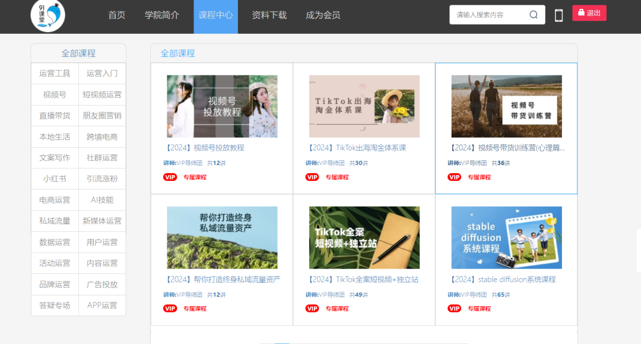The width and height of the screenshot is (641, 344).
Task: Open the 资料下载 menu item
Action: coord(269,15)
